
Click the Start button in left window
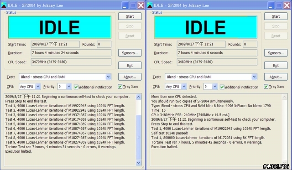pyautogui.click(x=130, y=16)
